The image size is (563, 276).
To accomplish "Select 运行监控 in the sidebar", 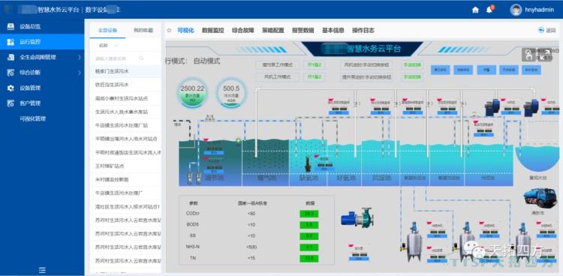I will pos(42,42).
